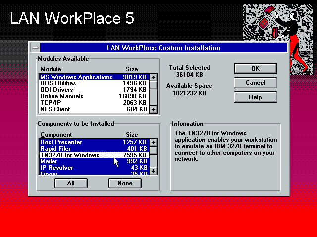Deselect all components with None button
The width and height of the screenshot is (317, 237).
pyautogui.click(x=125, y=183)
